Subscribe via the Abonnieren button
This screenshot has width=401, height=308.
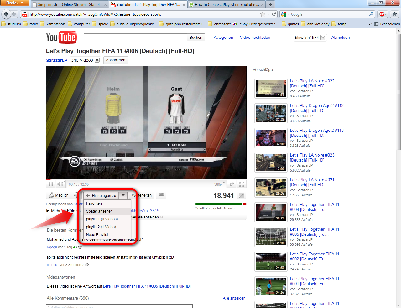(116, 60)
